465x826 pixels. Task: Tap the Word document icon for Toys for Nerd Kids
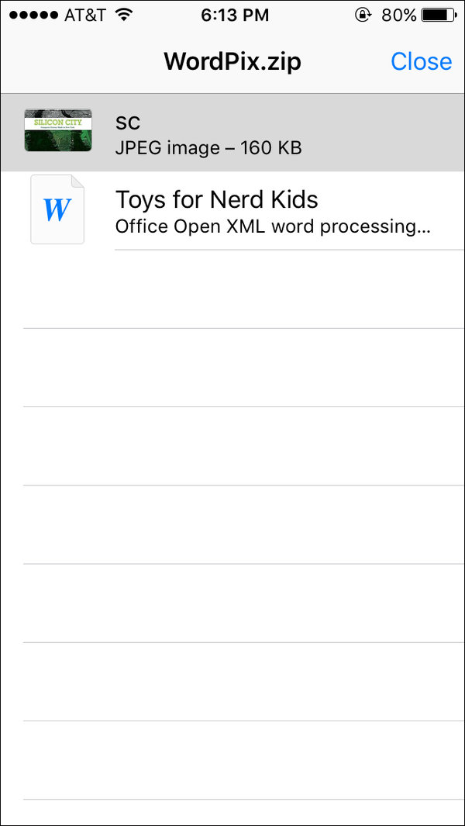(x=57, y=209)
